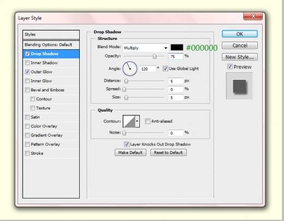This screenshot has width=284, height=221.
Task: Open the Blend Mode Multiply dropdown
Action: [x=145, y=48]
